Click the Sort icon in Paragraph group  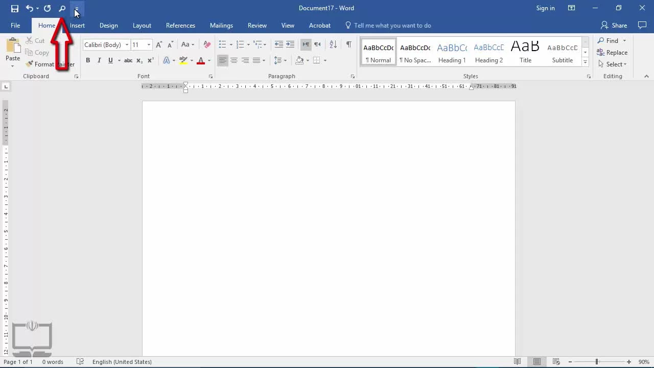point(333,44)
